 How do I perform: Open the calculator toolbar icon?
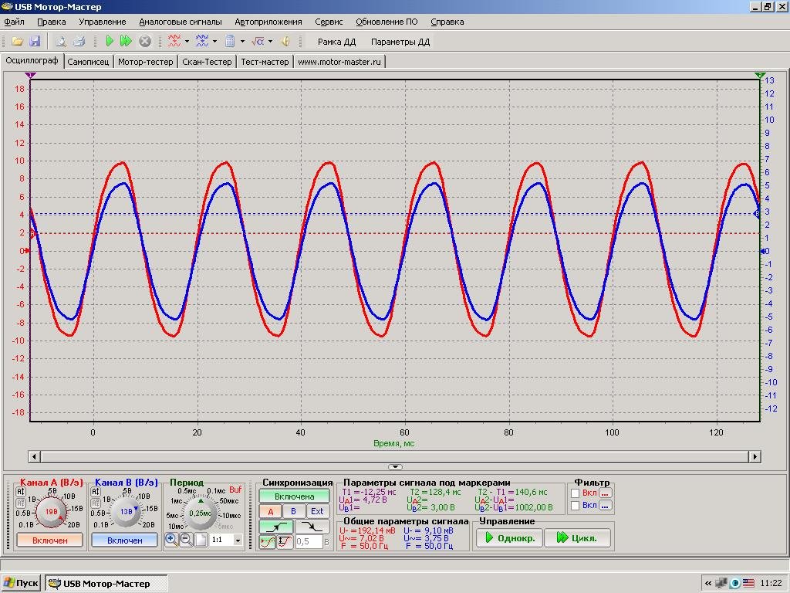click(230, 42)
